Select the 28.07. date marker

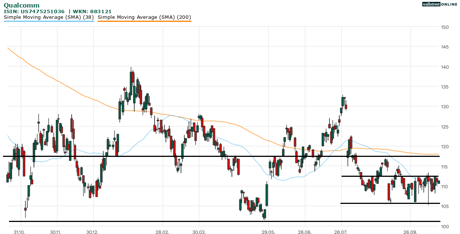click(x=341, y=231)
